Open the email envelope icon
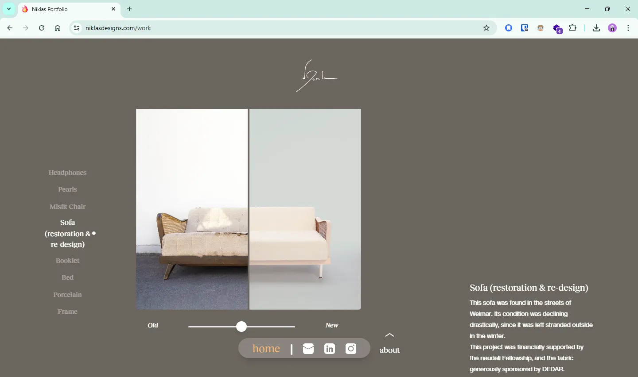 (308, 349)
